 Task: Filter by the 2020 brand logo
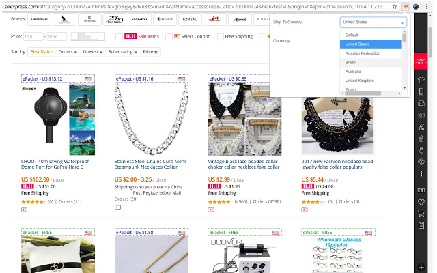pyautogui.click(x=115, y=20)
